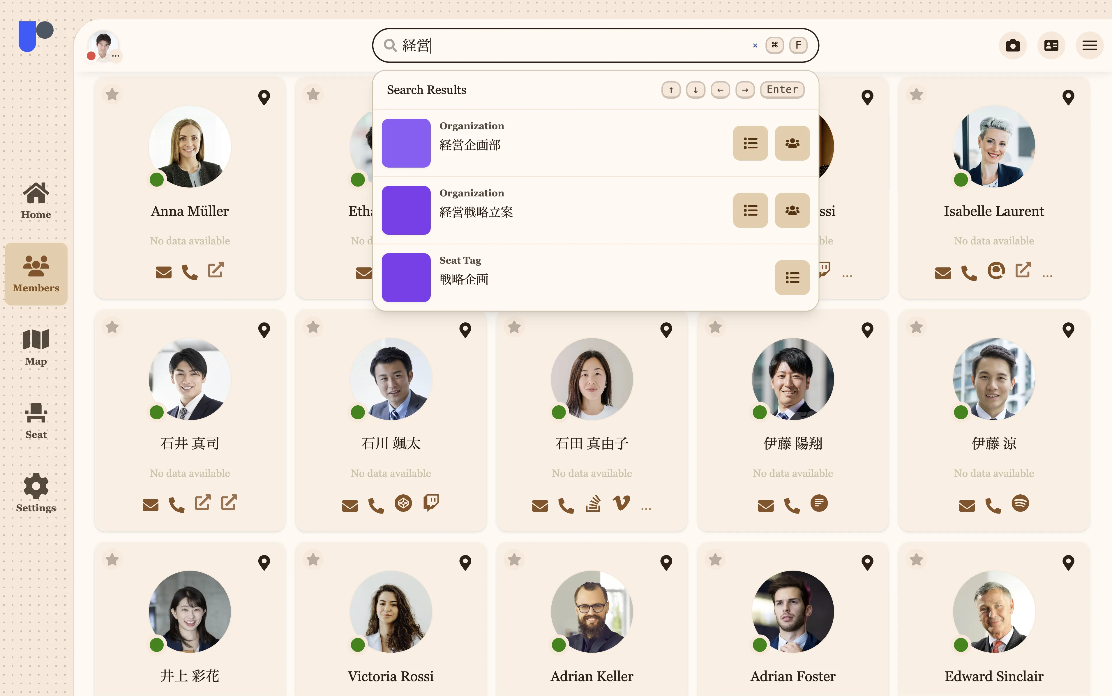Image resolution: width=1112 pixels, height=696 pixels.
Task: Open the camera capture button
Action: coord(1012,45)
